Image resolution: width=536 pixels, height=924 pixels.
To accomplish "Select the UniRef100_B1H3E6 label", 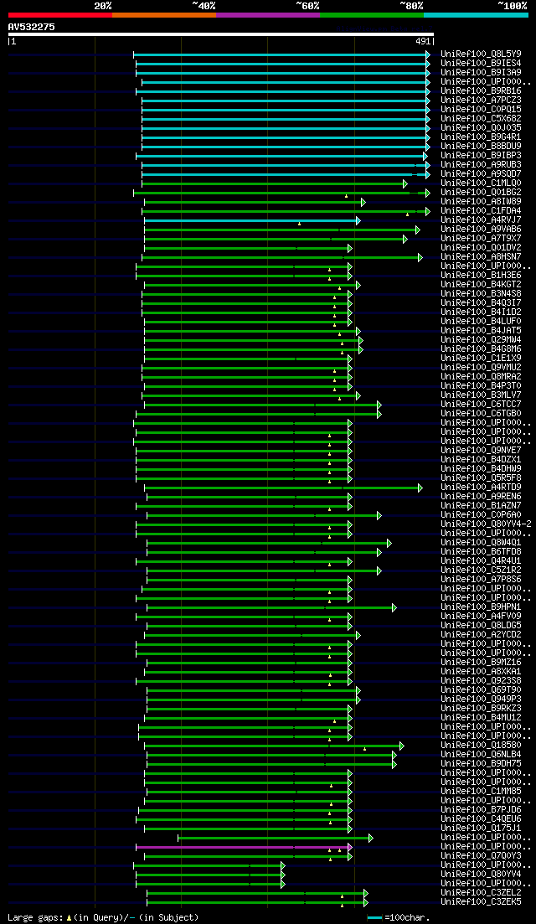I will (x=481, y=276).
